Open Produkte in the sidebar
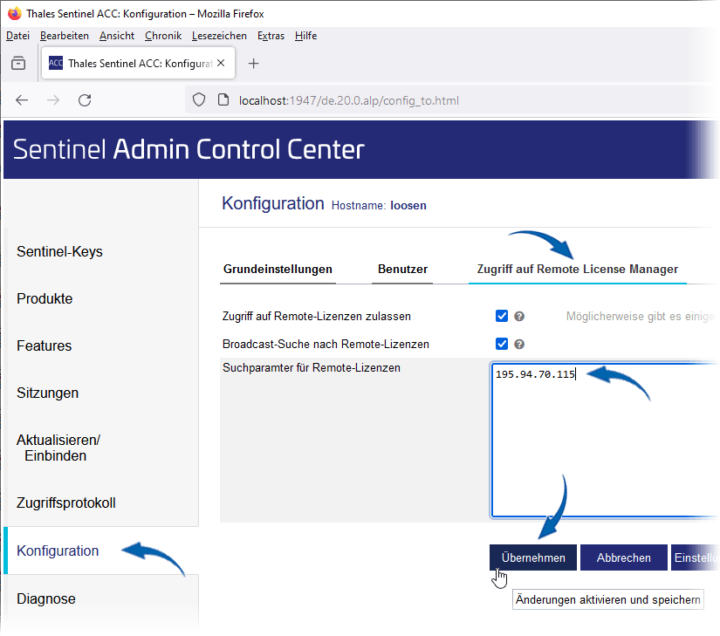 pos(45,298)
